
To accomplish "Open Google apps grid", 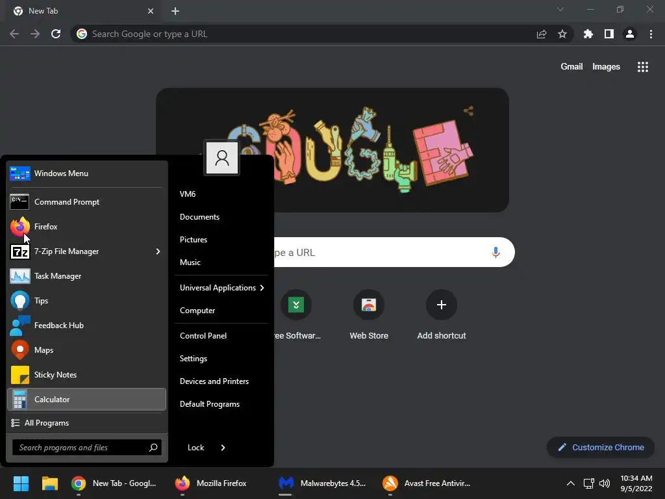I will click(643, 67).
